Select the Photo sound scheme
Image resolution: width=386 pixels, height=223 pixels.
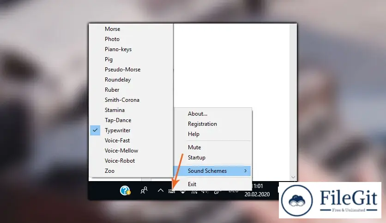131,39
